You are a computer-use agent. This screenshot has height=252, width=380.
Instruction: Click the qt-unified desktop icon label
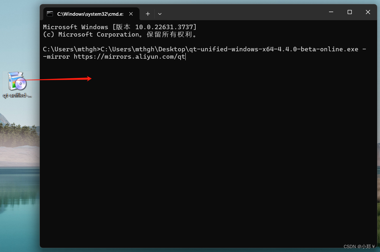point(17,95)
